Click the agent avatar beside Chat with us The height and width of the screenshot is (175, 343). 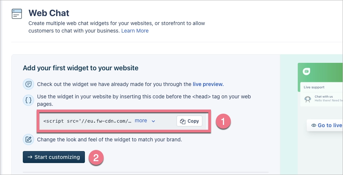click(x=307, y=99)
